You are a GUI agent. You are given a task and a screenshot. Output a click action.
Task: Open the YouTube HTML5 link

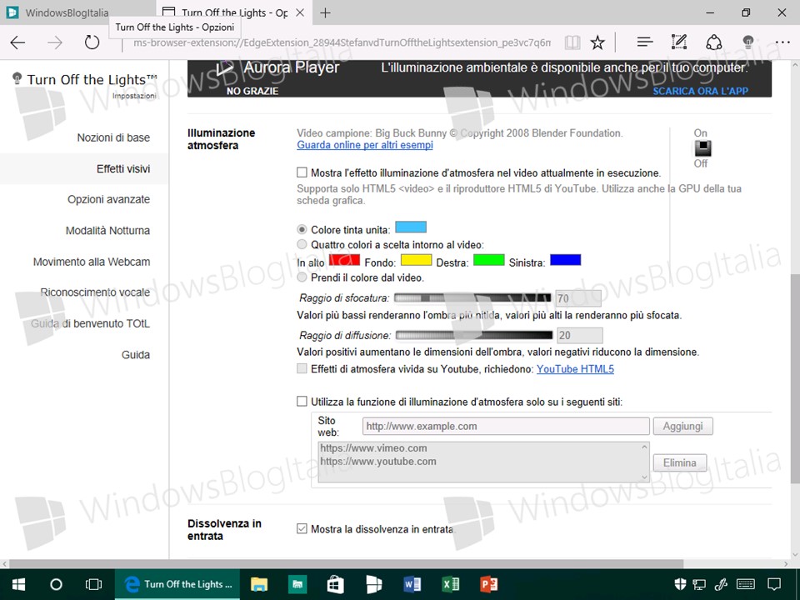coord(575,369)
